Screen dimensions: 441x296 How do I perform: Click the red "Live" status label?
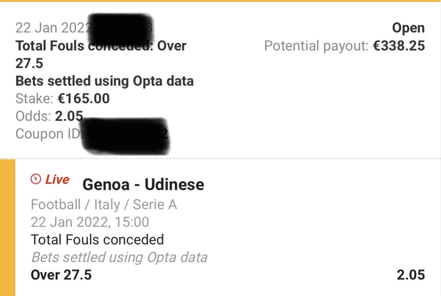pos(57,180)
